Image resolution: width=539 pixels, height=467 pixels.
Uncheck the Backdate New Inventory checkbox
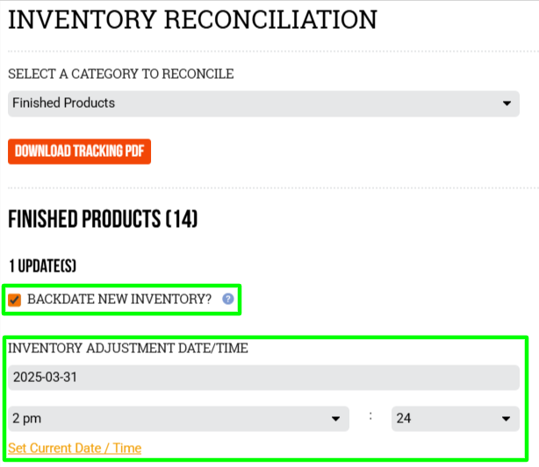(14, 300)
